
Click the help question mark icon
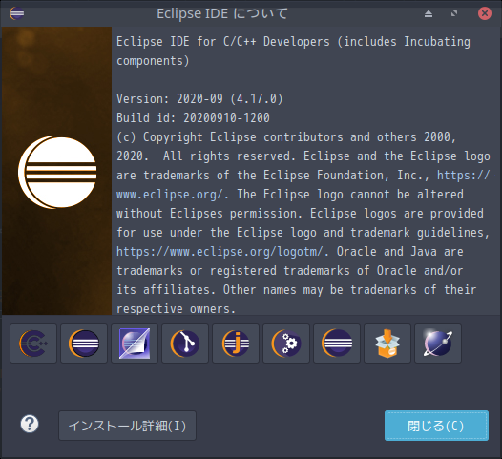click(x=30, y=424)
